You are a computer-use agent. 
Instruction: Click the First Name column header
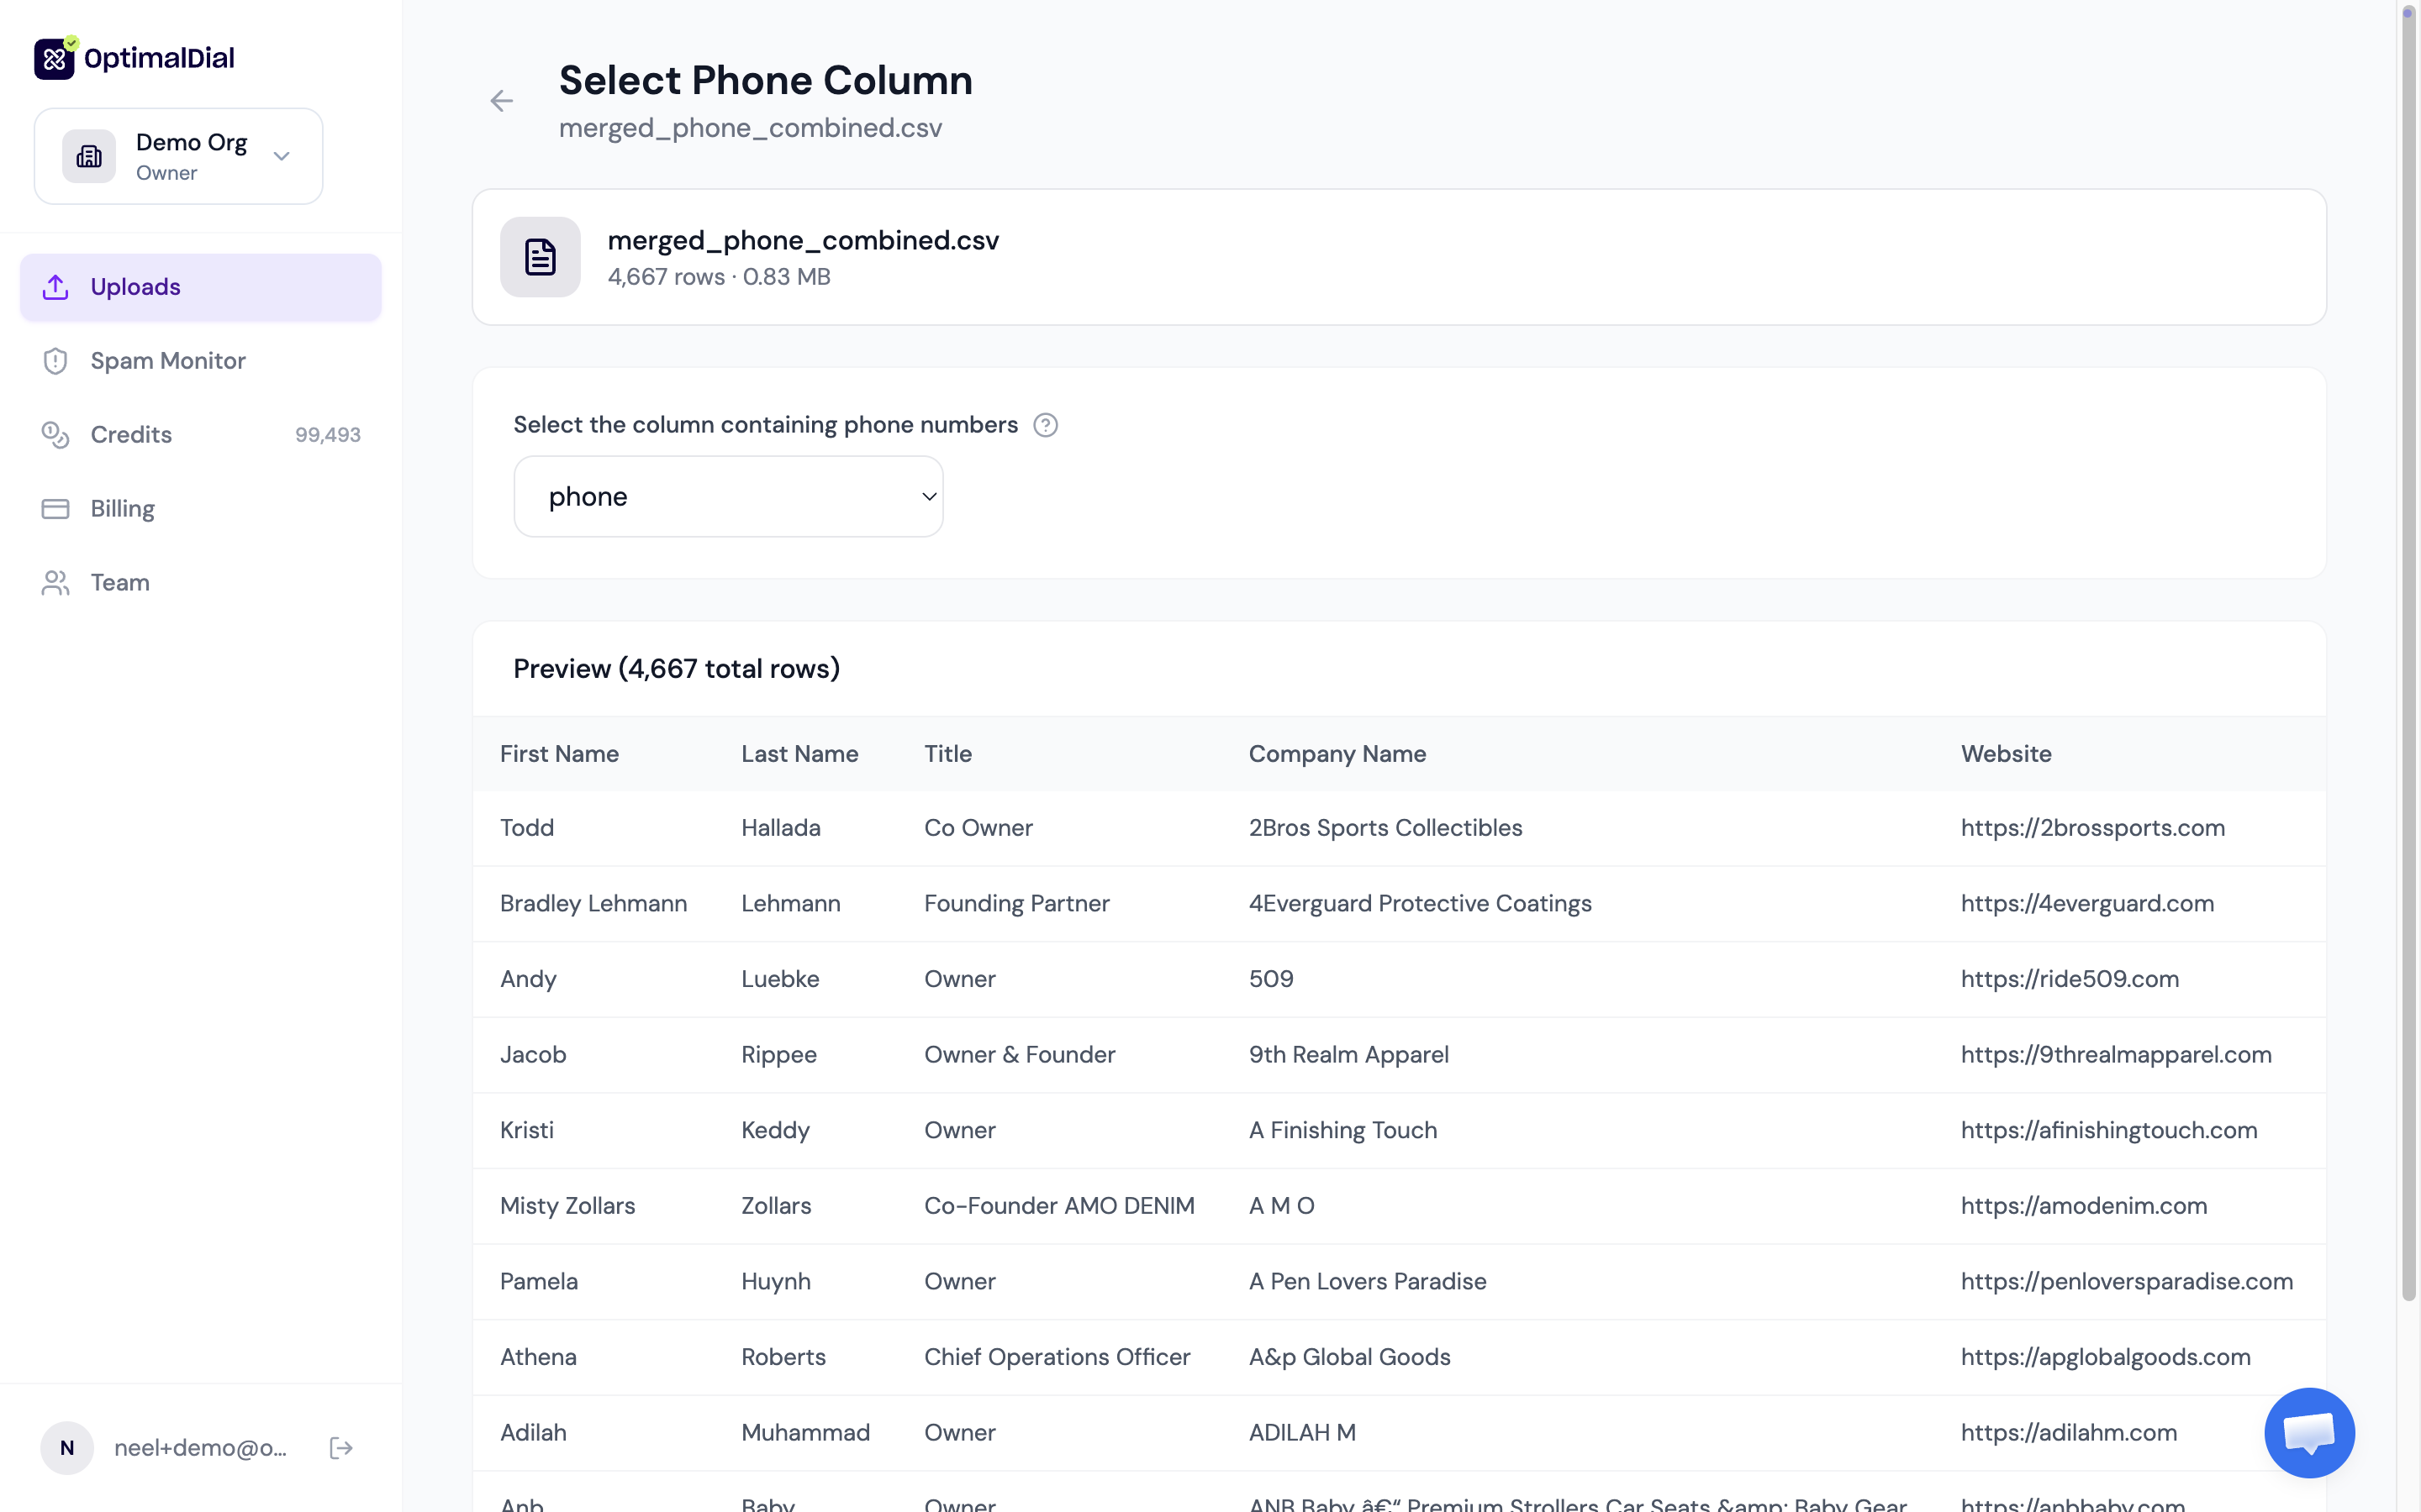559,754
